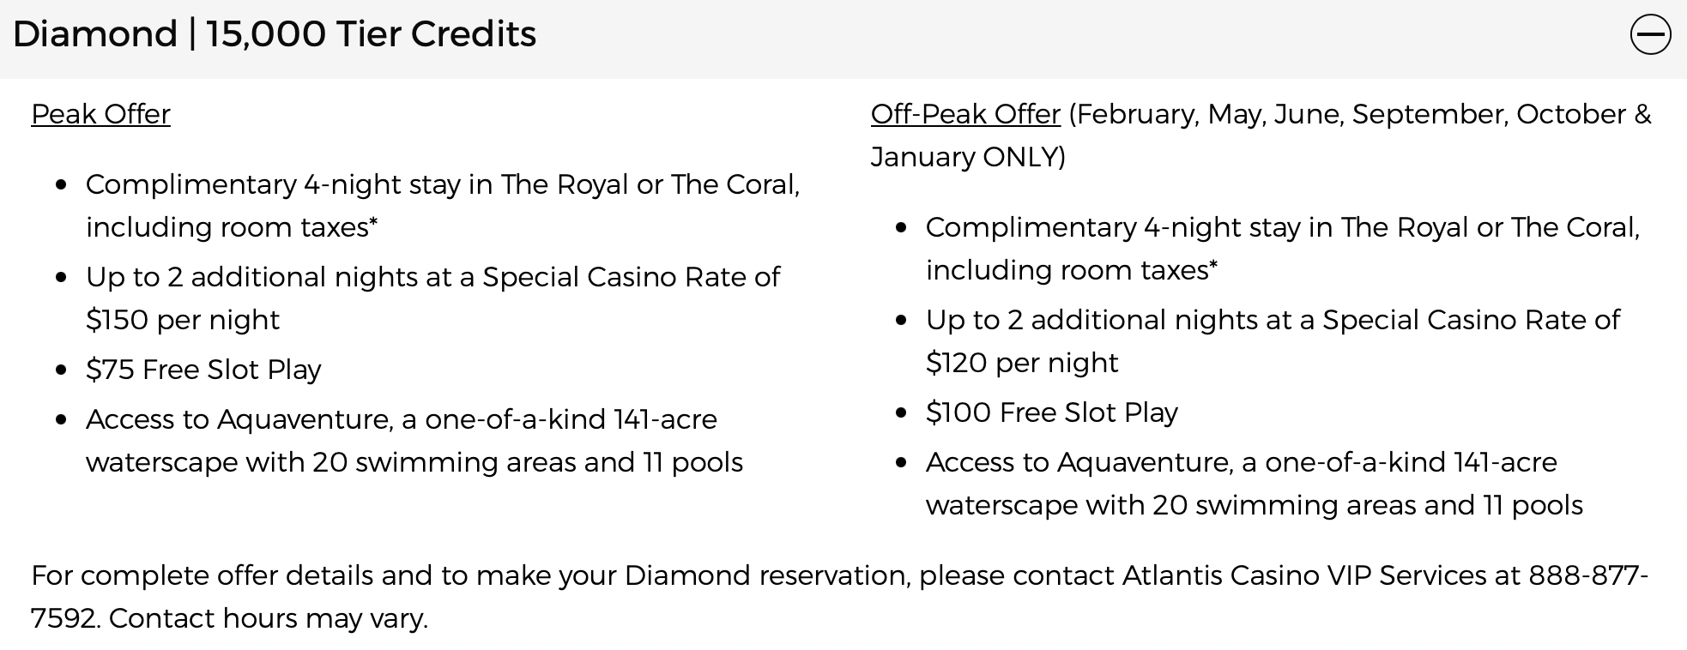The image size is (1687, 650).
Task: Click the Off-Peak 'including room taxes*' text
Action: 1072,270
